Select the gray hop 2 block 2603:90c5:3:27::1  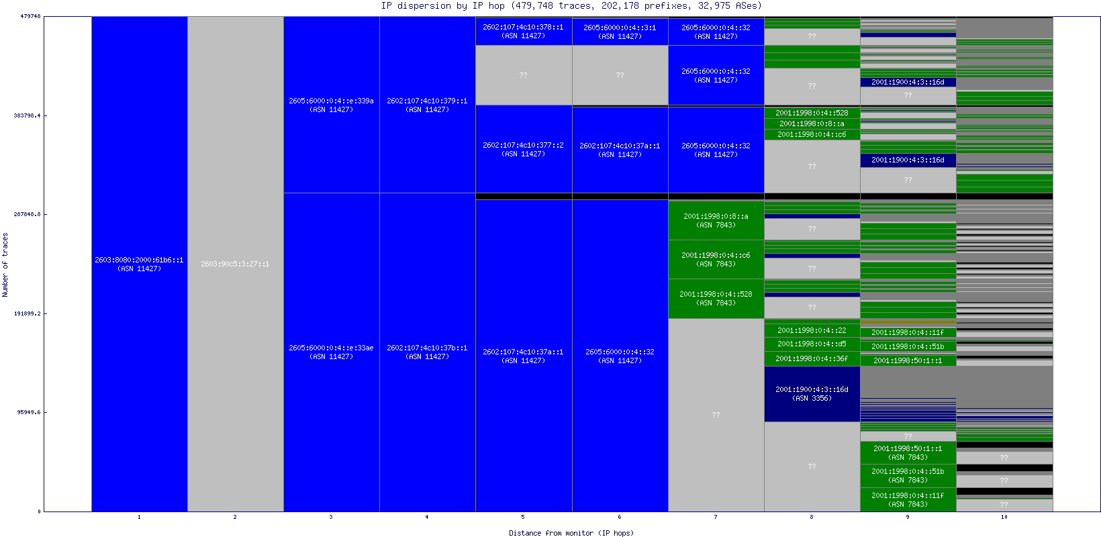point(236,264)
